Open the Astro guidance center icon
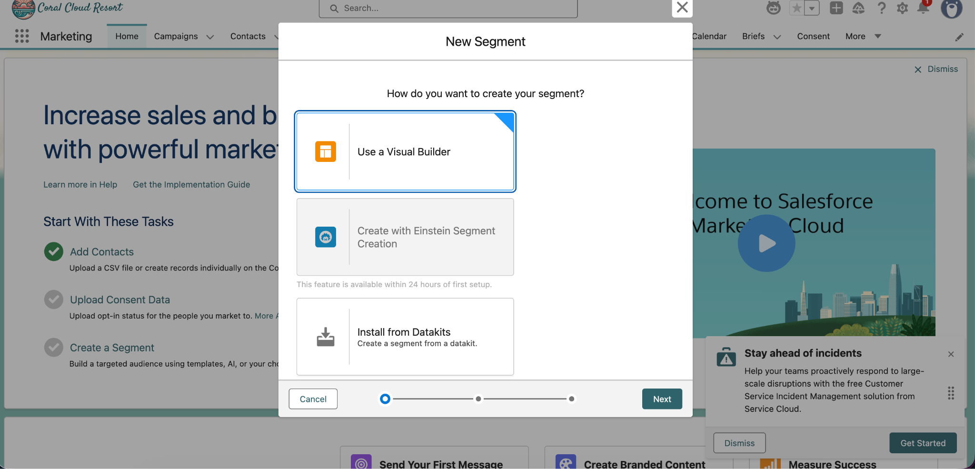Image resolution: width=975 pixels, height=469 pixels. pyautogui.click(x=774, y=8)
